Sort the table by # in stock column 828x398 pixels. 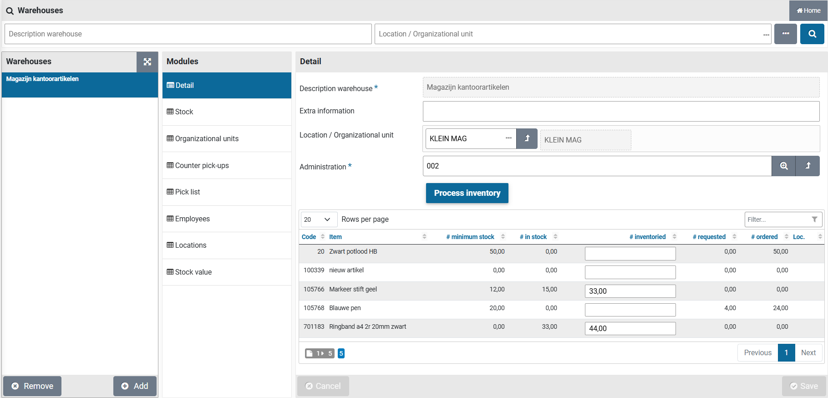(x=533, y=237)
